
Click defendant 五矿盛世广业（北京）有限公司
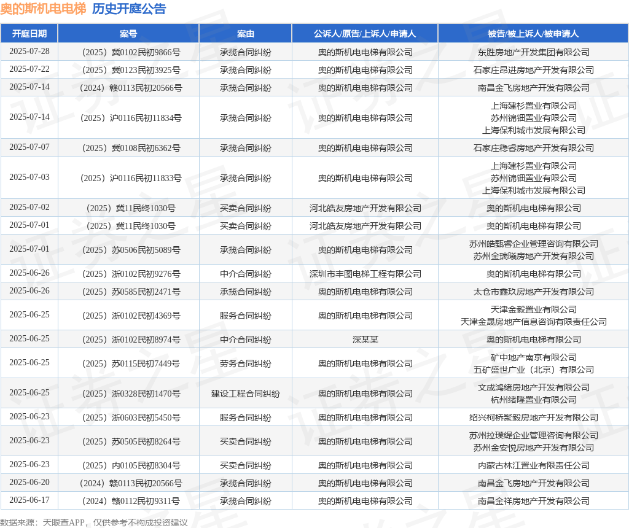coord(534,370)
